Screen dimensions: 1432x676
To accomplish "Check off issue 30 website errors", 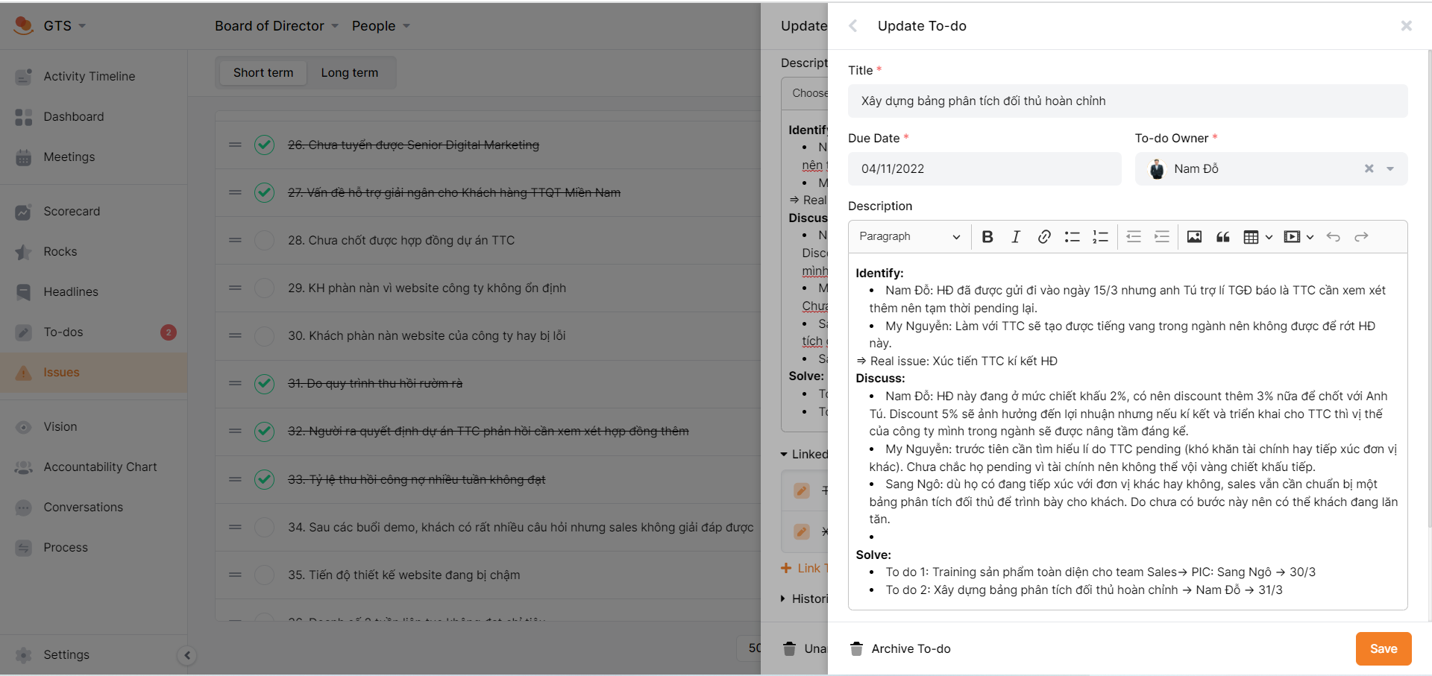I will pyautogui.click(x=264, y=335).
